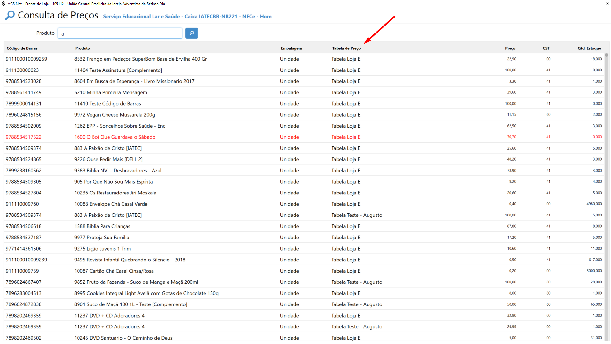Click stock quantity 4980,000
This screenshot has width=611, height=344.
tap(594, 204)
